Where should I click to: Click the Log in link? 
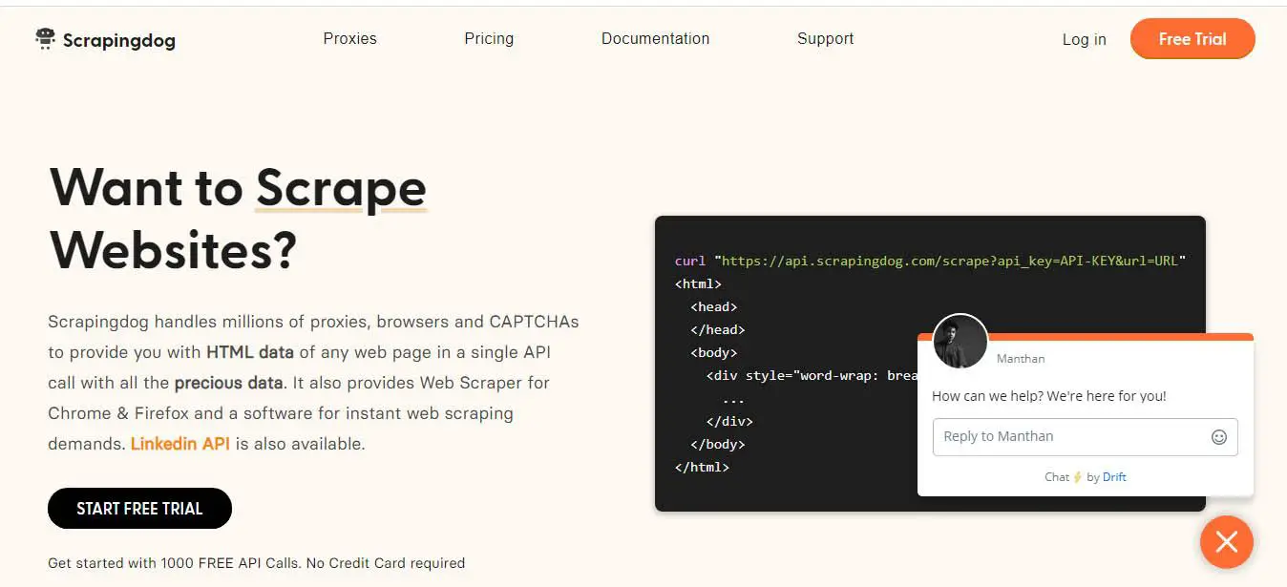tap(1084, 40)
